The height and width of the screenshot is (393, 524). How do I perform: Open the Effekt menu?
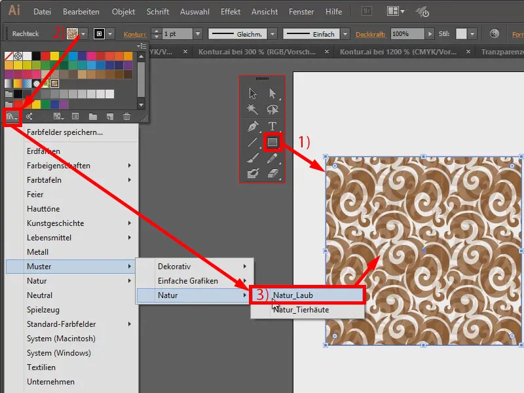point(231,12)
